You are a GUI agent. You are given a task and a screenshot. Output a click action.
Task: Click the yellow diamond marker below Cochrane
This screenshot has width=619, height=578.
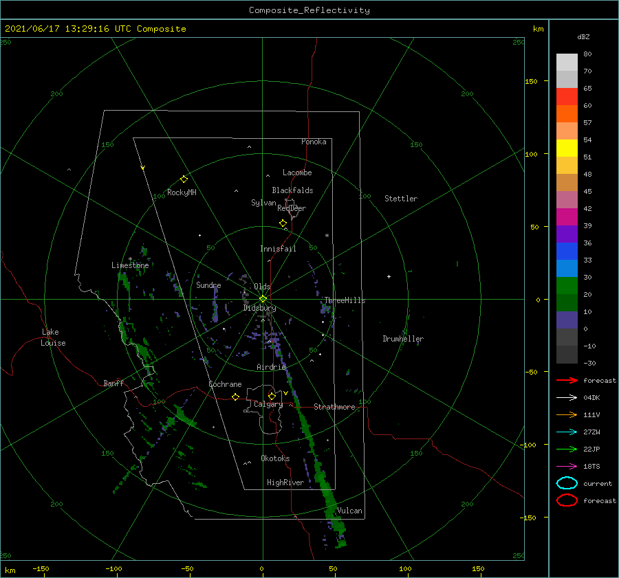(x=235, y=397)
